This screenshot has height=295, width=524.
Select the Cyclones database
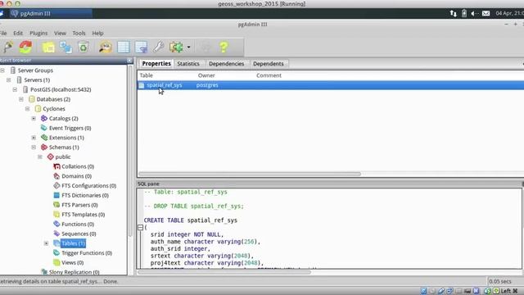(53, 109)
